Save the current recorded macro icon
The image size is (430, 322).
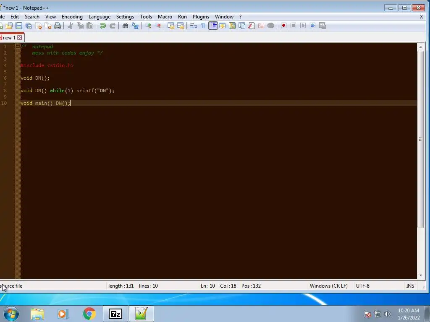(x=322, y=26)
